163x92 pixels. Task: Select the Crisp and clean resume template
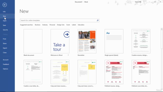pyautogui.click(x=60, y=72)
